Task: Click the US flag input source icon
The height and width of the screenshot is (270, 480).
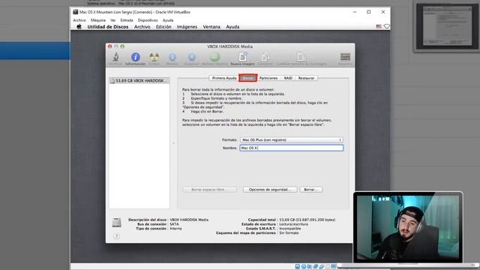Action: (x=379, y=27)
